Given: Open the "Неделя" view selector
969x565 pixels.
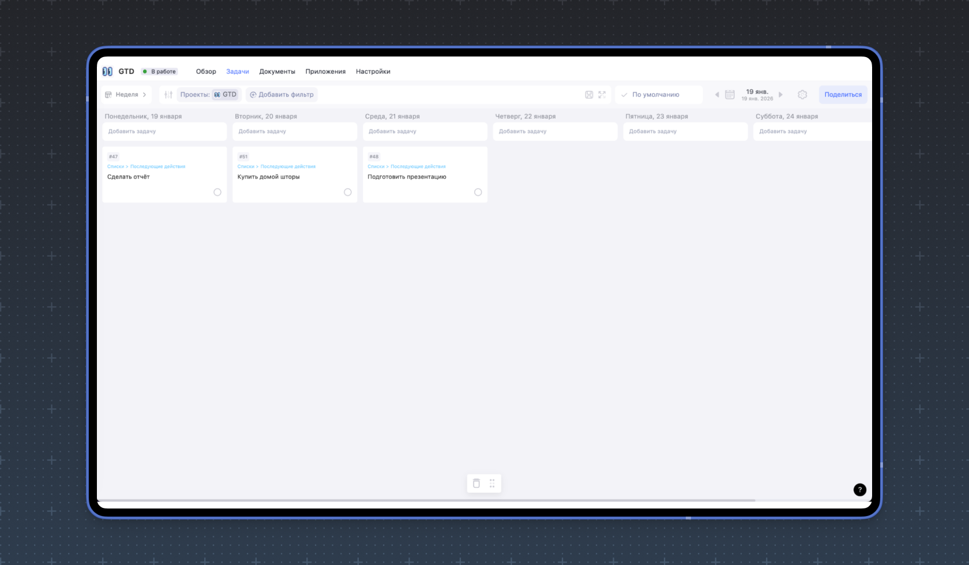Looking at the screenshot, I should click(126, 95).
